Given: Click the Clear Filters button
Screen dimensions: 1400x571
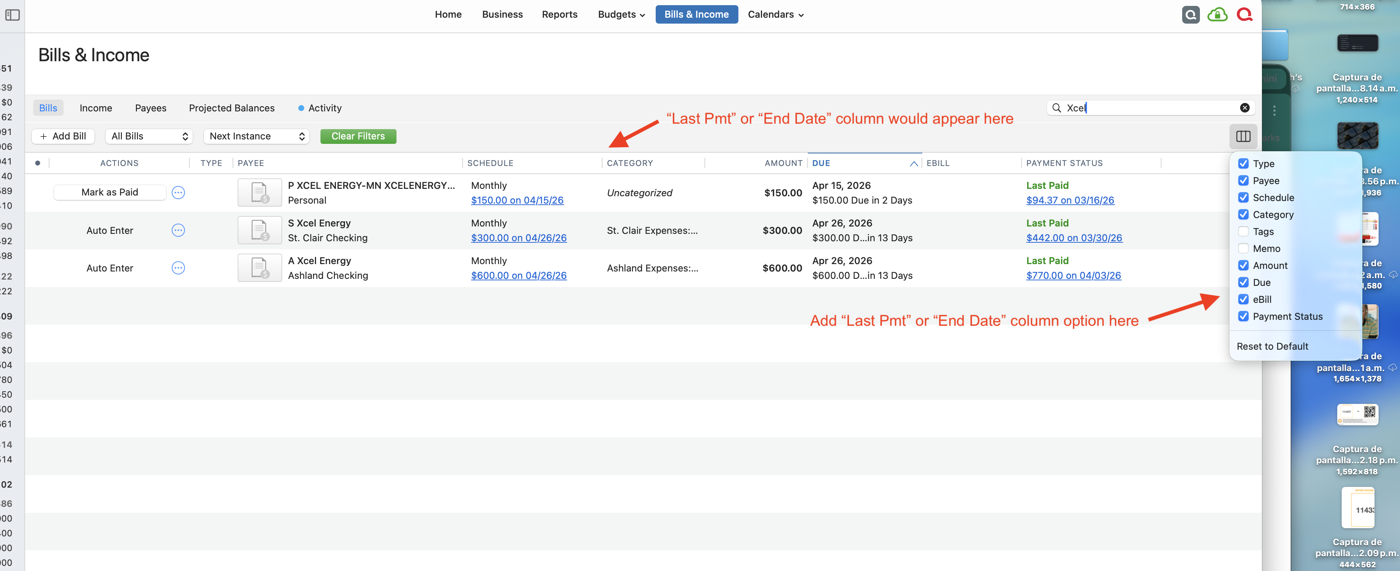Looking at the screenshot, I should tap(358, 136).
